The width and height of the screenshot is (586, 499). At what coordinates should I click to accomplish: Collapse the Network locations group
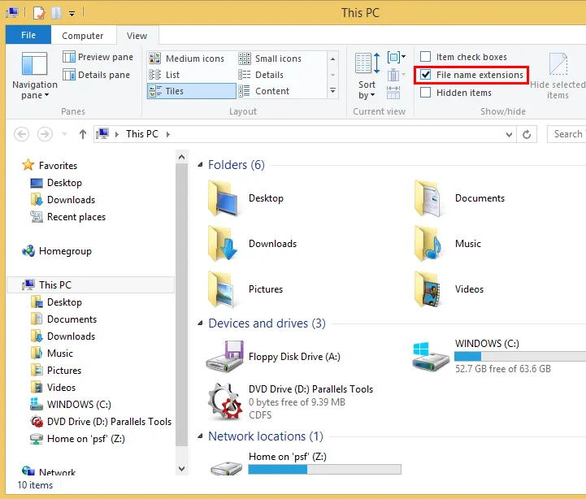(200, 436)
